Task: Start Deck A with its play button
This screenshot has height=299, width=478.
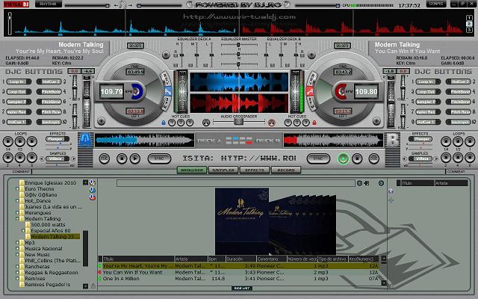Action: coord(135,158)
